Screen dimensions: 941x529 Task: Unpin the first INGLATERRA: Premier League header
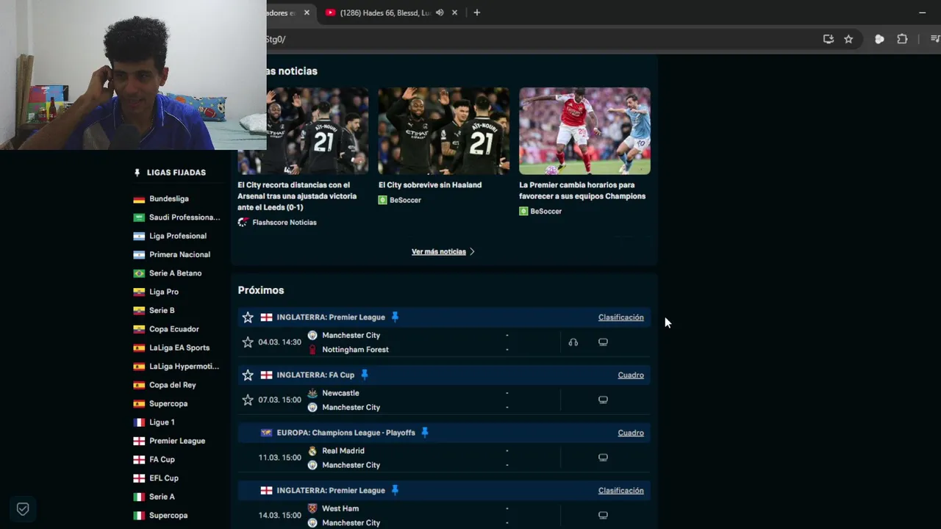pos(395,317)
